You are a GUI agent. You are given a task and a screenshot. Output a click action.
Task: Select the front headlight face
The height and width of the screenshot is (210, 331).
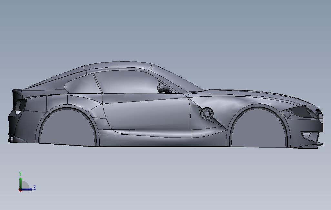[x=302, y=111]
